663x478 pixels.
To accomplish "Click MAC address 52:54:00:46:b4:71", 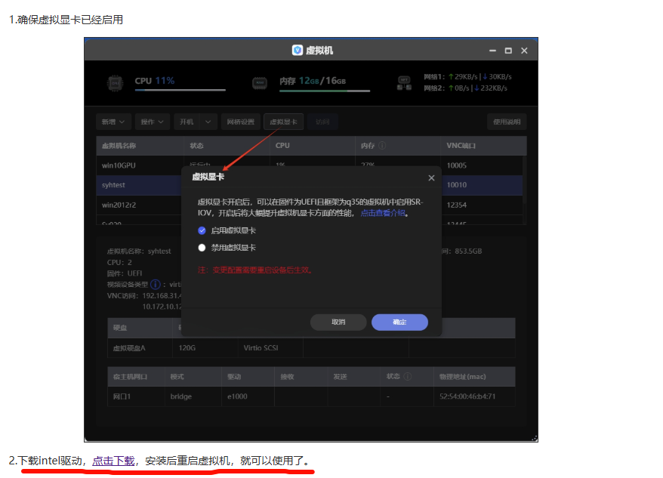I will [x=467, y=396].
